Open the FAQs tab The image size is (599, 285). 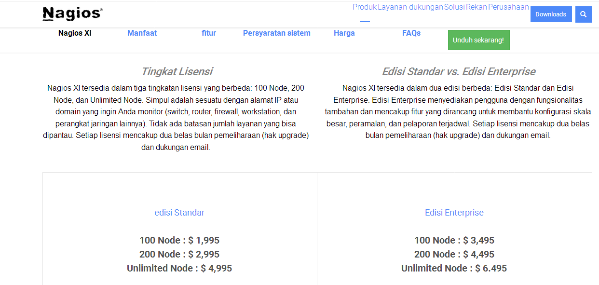pyautogui.click(x=411, y=33)
